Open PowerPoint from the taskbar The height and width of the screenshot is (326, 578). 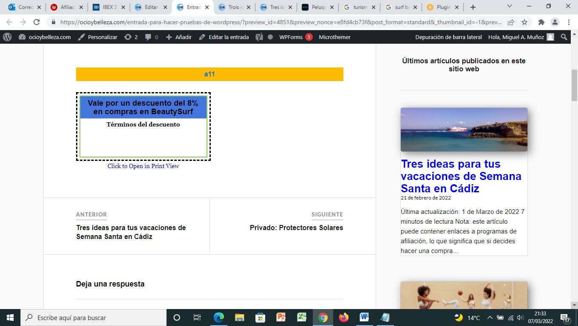(281, 318)
